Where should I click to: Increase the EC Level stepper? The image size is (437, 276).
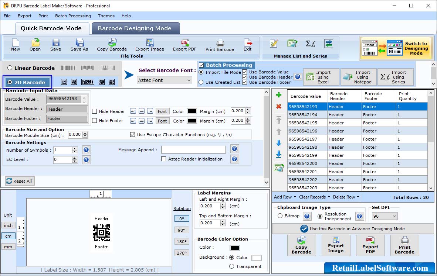tap(74, 158)
